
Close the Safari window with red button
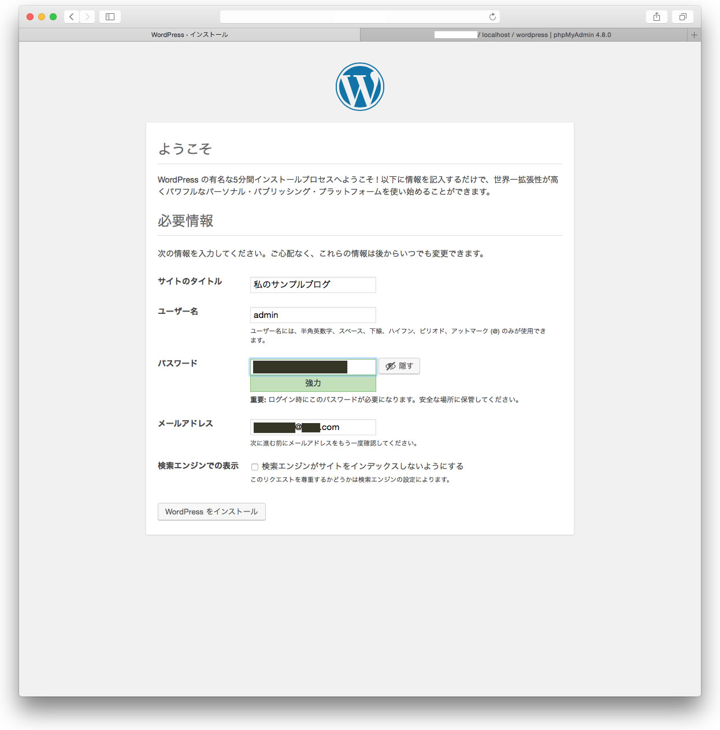click(30, 17)
